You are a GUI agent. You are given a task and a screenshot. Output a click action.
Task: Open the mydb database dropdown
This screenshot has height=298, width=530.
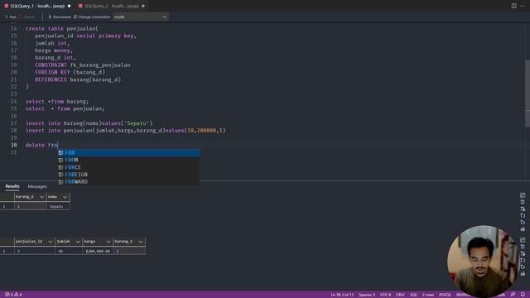pos(140,17)
